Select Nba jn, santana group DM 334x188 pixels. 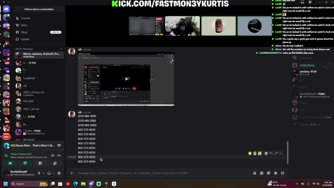click(x=39, y=55)
